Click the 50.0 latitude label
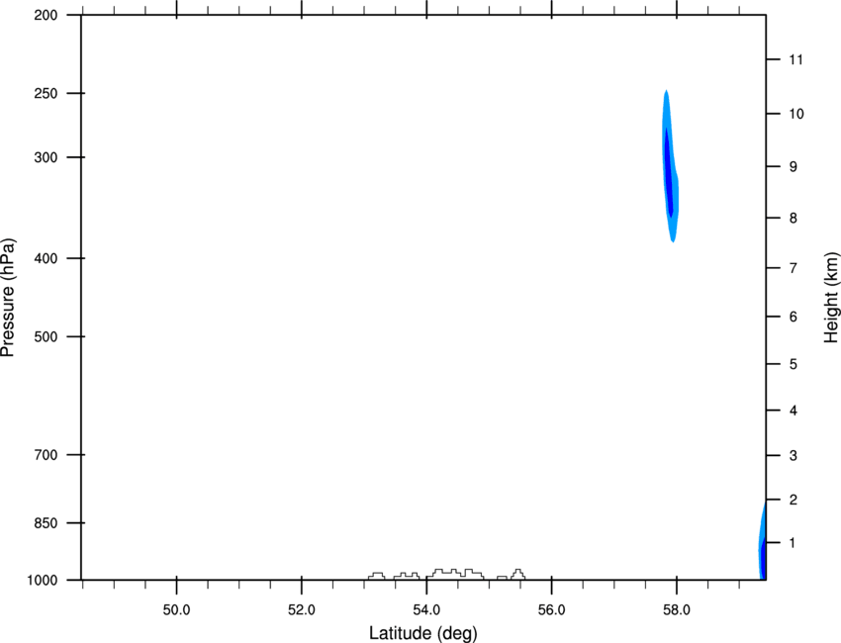This screenshot has height=643, width=841. 176,610
